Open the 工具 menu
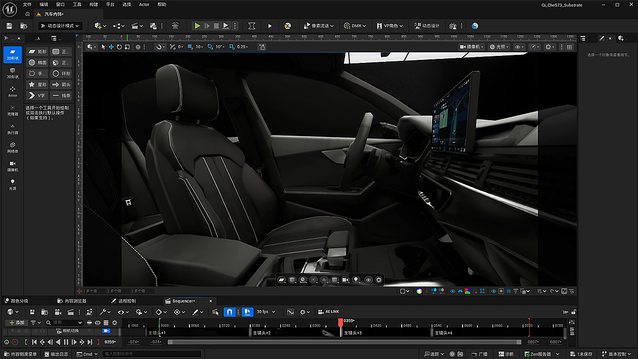 77,4
